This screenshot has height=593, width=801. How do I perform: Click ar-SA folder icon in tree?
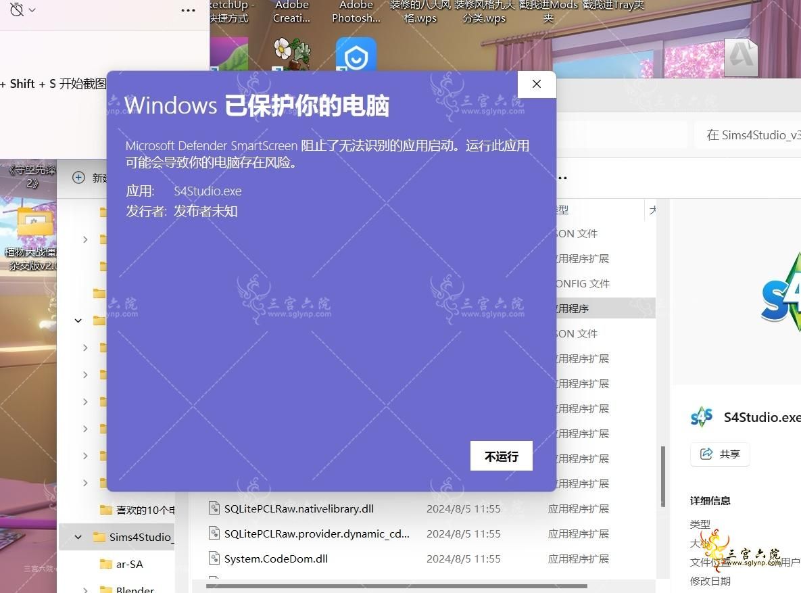click(105, 564)
